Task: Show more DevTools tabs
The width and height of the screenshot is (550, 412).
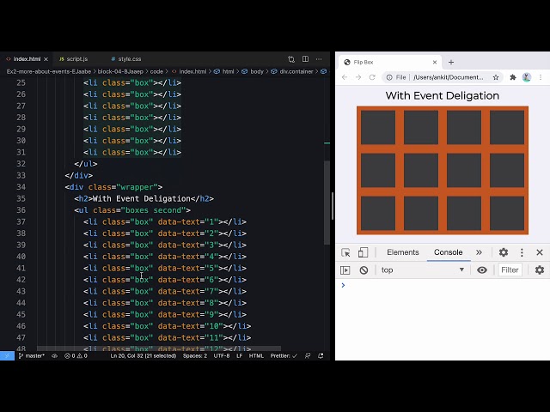Action: pos(479,252)
